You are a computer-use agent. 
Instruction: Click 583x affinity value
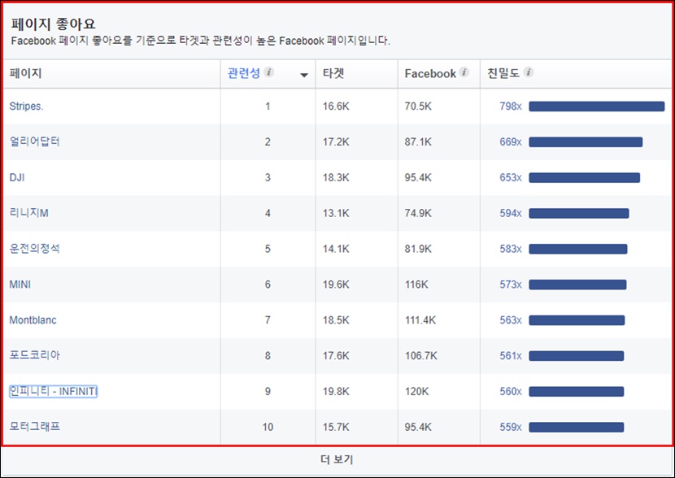click(511, 249)
